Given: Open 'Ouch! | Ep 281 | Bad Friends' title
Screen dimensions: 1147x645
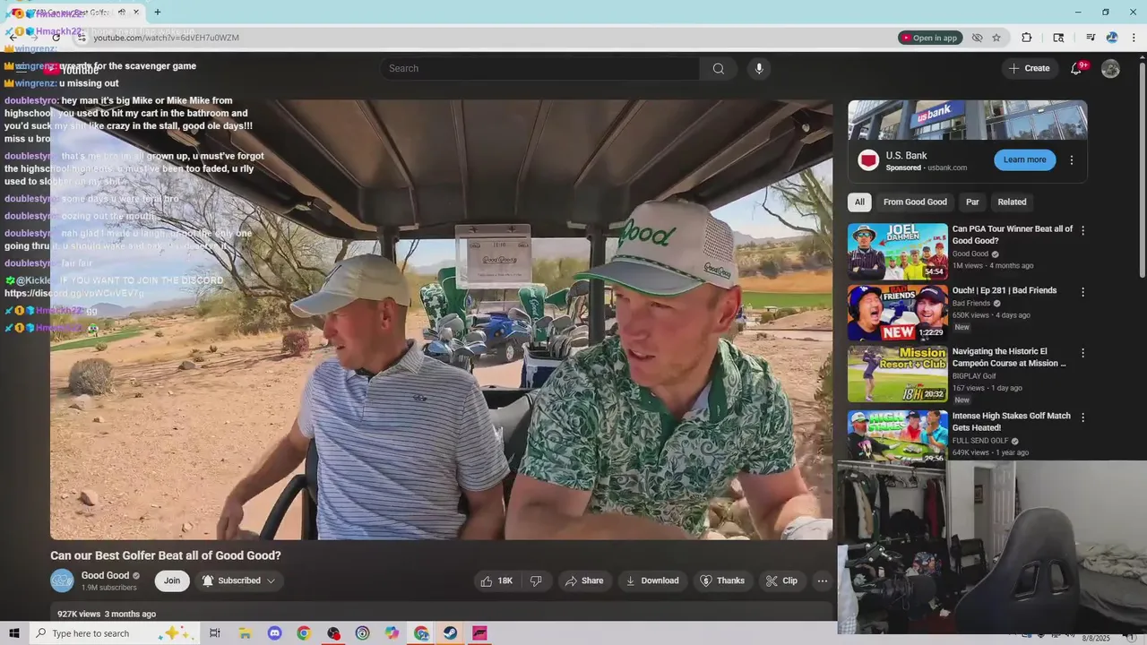Looking at the screenshot, I should 1005,290.
